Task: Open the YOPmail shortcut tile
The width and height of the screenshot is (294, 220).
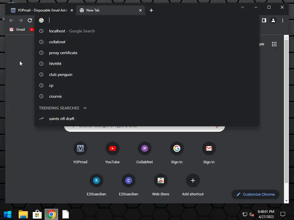Action: click(80, 153)
